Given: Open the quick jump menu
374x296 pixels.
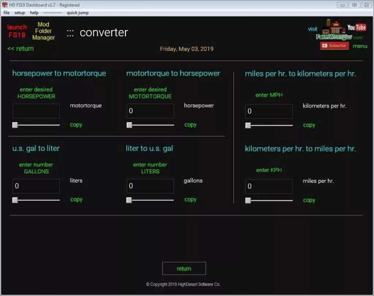Looking at the screenshot, I should tap(77, 13).
